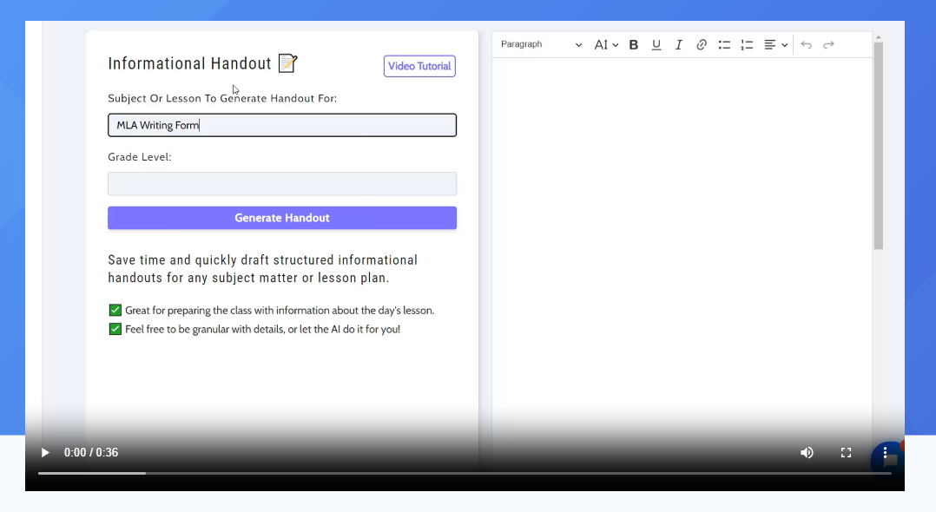936x512 pixels.
Task: Toggle bold formatting in editor toolbar
Action: [x=634, y=45]
